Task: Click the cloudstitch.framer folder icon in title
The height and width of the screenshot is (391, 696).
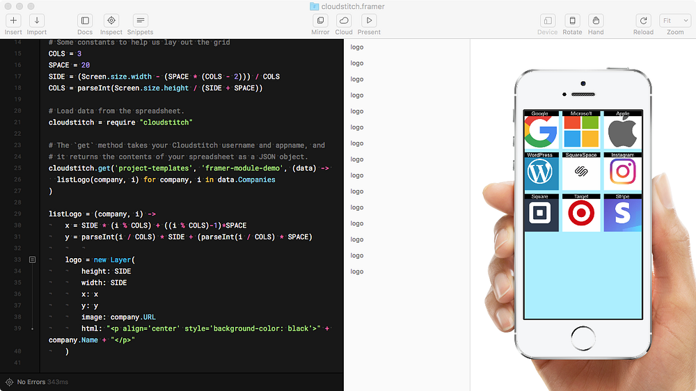Action: pyautogui.click(x=315, y=6)
